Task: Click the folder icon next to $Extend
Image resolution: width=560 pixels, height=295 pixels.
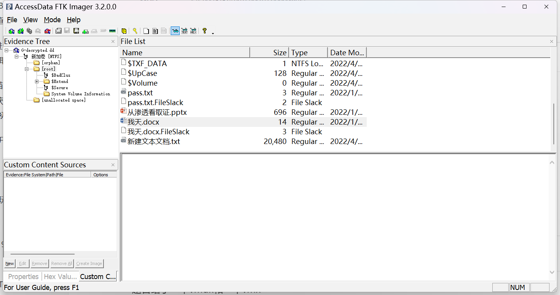Action: (47, 81)
